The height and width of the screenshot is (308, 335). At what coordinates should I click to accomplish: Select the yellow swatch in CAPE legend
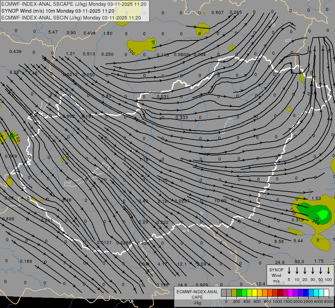[x=255, y=293]
